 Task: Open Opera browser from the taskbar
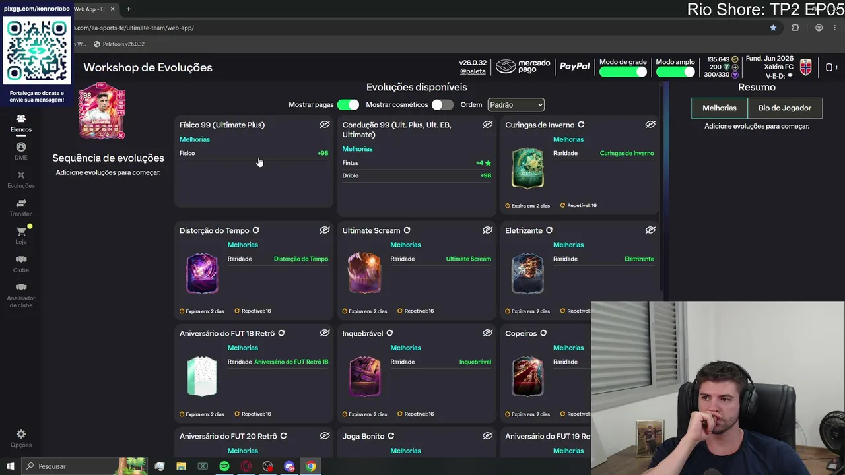tap(246, 466)
